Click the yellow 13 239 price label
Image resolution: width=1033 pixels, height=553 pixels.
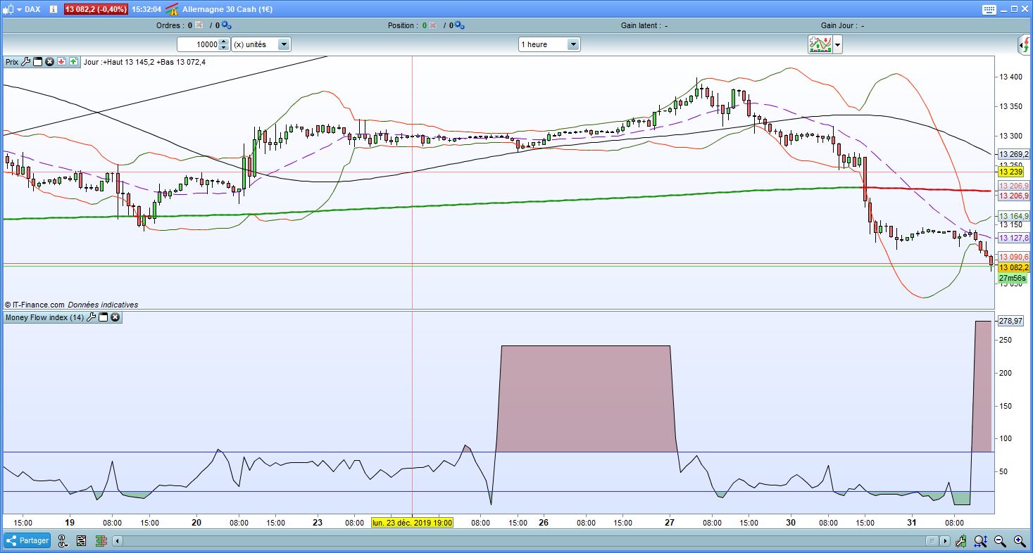[1010, 172]
